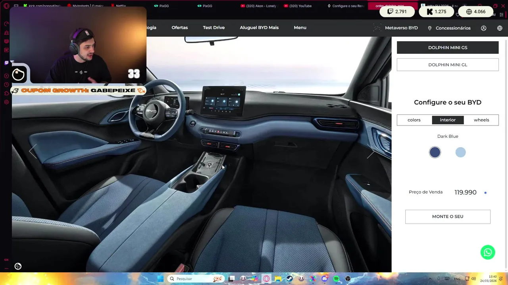
Task: Click the Kick viewer counter 1.275
Action: [x=437, y=11]
